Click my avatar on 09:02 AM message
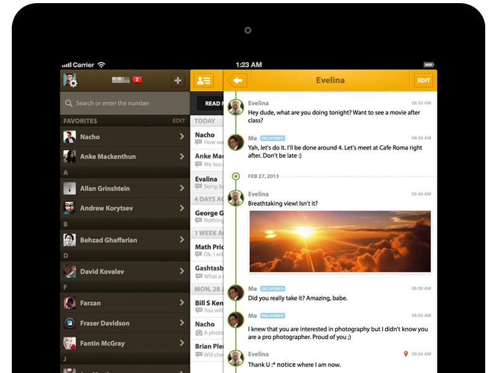The height and width of the screenshot is (373, 497). tap(236, 320)
